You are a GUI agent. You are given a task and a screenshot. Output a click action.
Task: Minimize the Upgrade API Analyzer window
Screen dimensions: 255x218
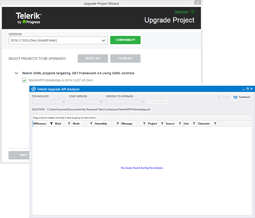(244, 89)
